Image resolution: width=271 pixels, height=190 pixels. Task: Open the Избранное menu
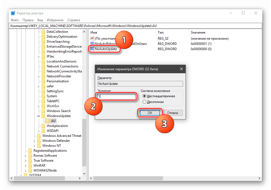pyautogui.click(x=55, y=20)
